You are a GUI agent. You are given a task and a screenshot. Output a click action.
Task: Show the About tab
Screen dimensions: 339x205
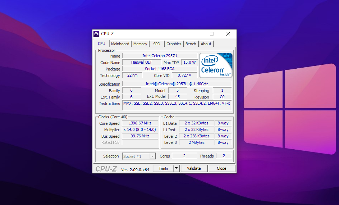206,44
